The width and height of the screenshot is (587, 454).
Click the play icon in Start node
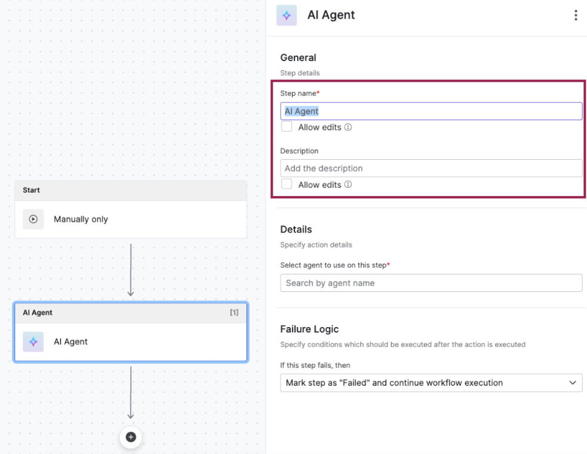pyautogui.click(x=33, y=219)
